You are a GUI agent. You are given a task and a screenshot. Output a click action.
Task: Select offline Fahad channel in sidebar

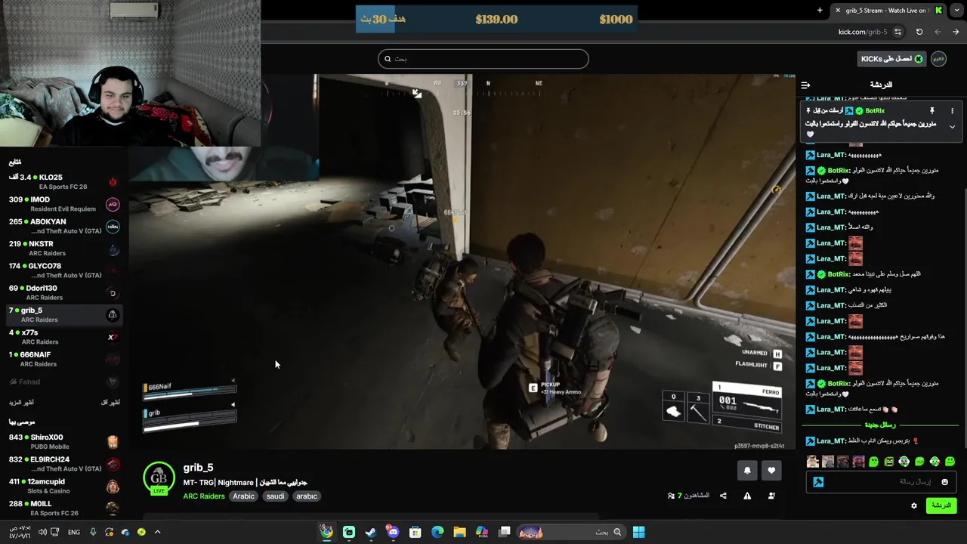[64, 382]
